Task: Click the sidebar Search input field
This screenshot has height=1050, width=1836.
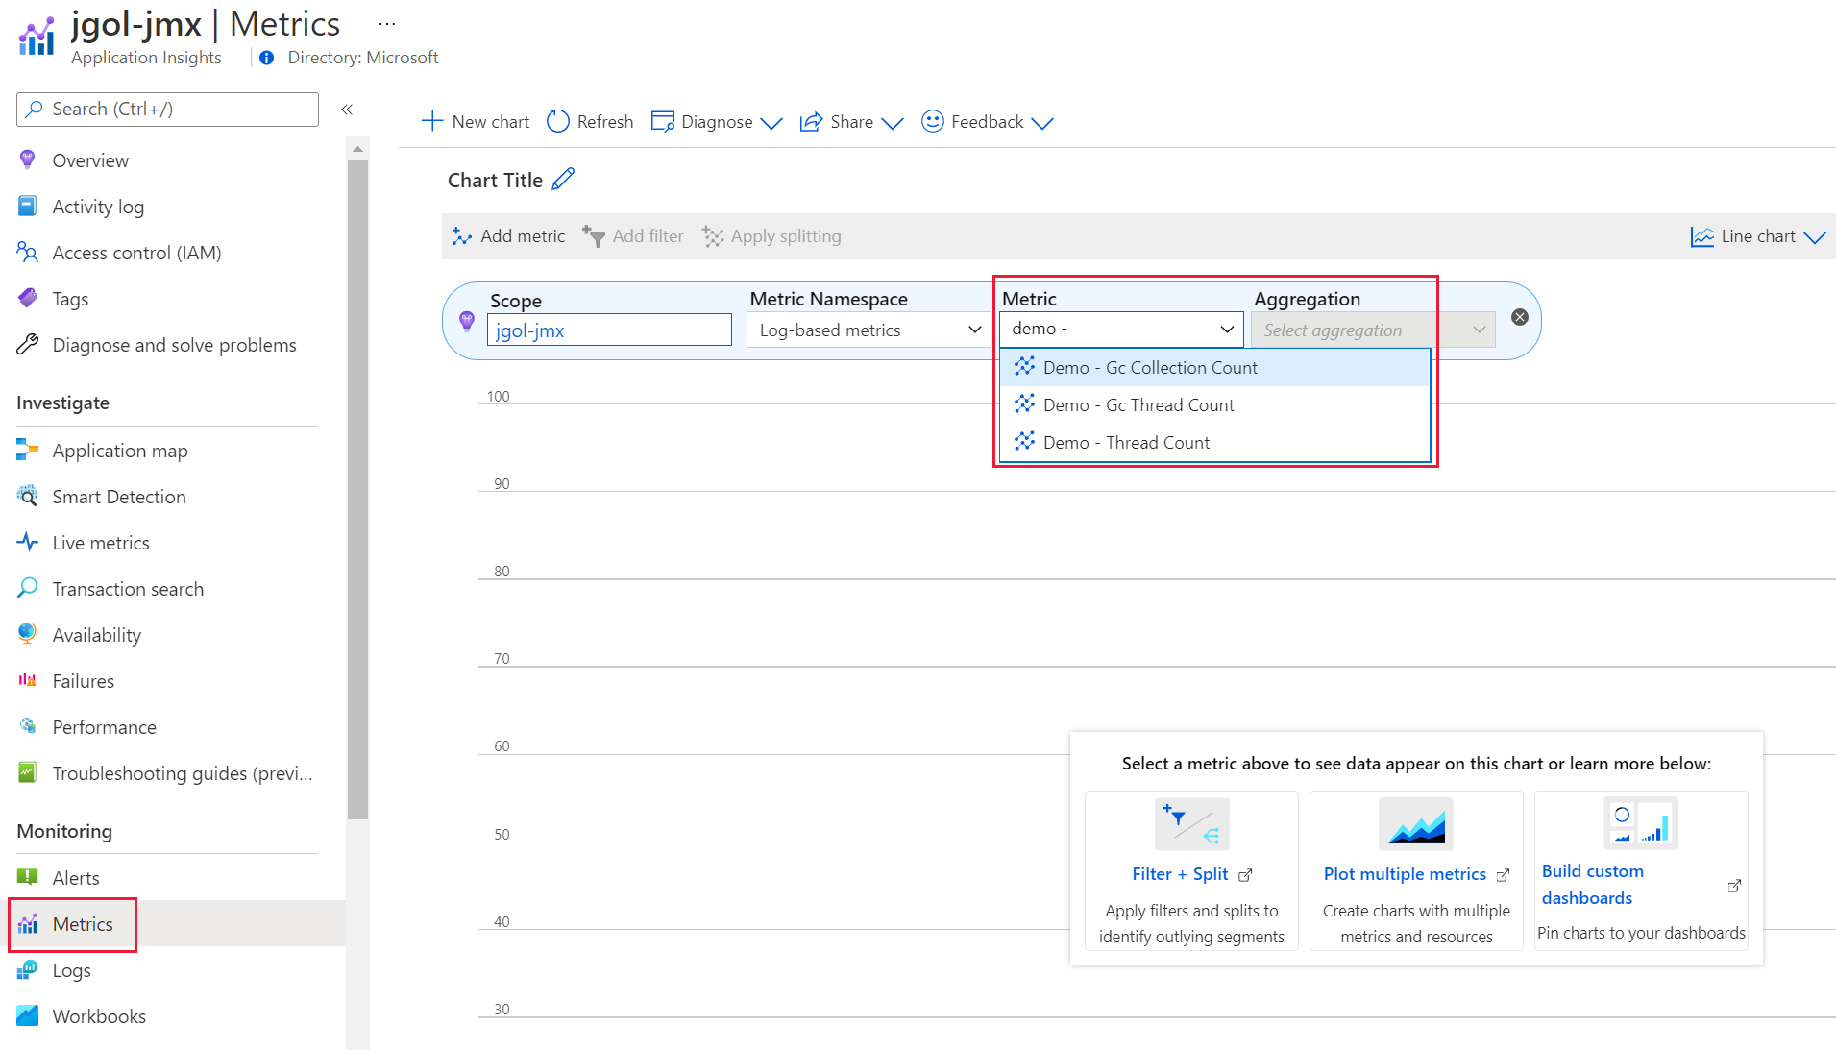Action: point(167,110)
